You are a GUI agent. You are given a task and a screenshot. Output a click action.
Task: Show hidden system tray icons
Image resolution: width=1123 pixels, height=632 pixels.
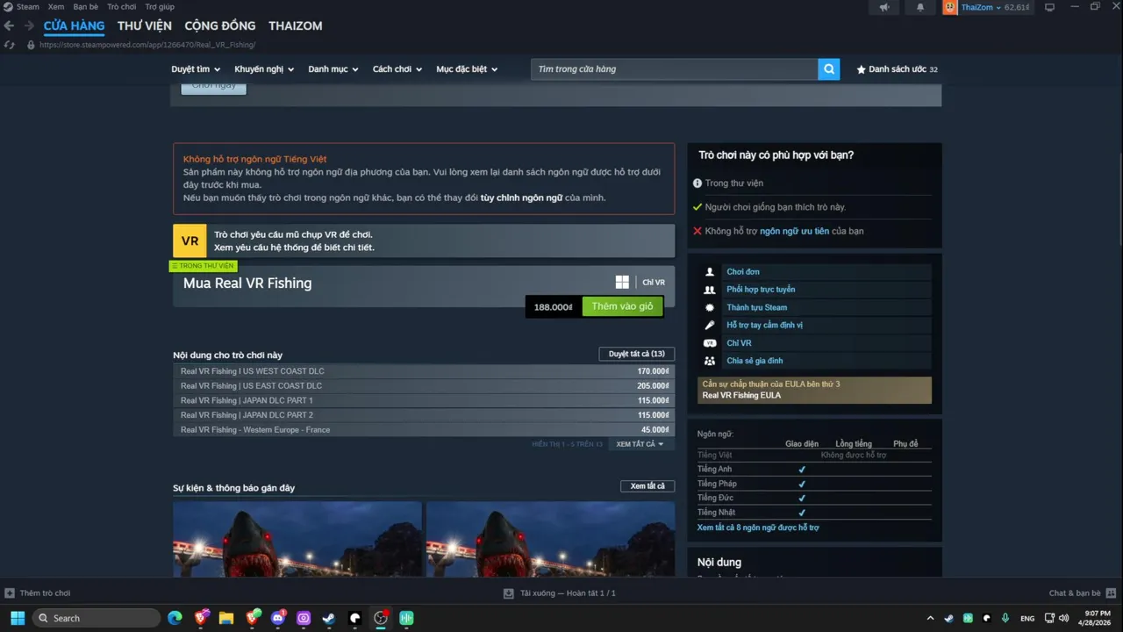(930, 618)
